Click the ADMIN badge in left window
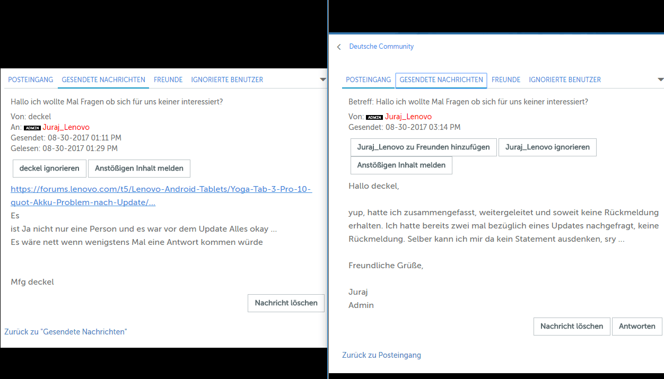Viewport: 664px width, 379px height. 32,128
